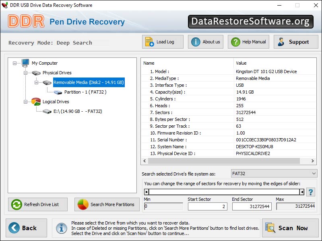Image resolution: width=322 pixels, height=241 pixels.
Task: Collapse the My Computer tree node
Action: [x=14, y=63]
